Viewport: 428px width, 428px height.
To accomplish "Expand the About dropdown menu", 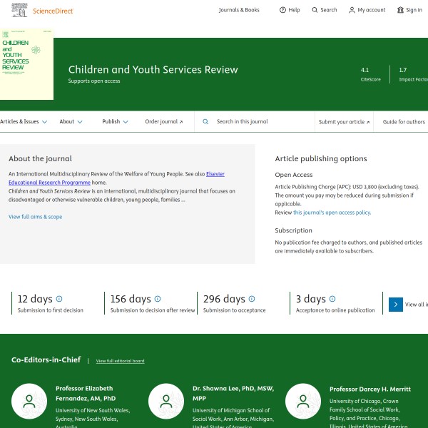I will click(x=71, y=122).
